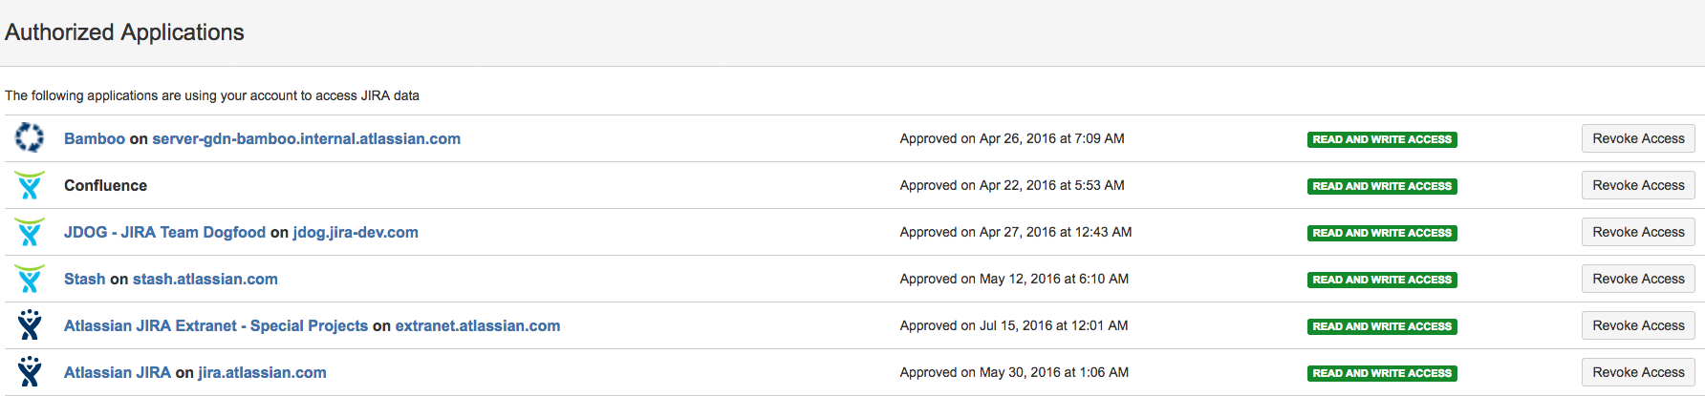Click the Atlassian JIRA row icon
The image size is (1705, 396).
pyautogui.click(x=30, y=372)
